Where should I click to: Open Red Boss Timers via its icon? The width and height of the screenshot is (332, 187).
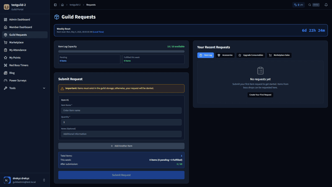tap(5, 65)
